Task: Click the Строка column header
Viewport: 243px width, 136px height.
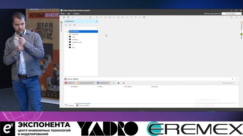Action: pos(100,87)
